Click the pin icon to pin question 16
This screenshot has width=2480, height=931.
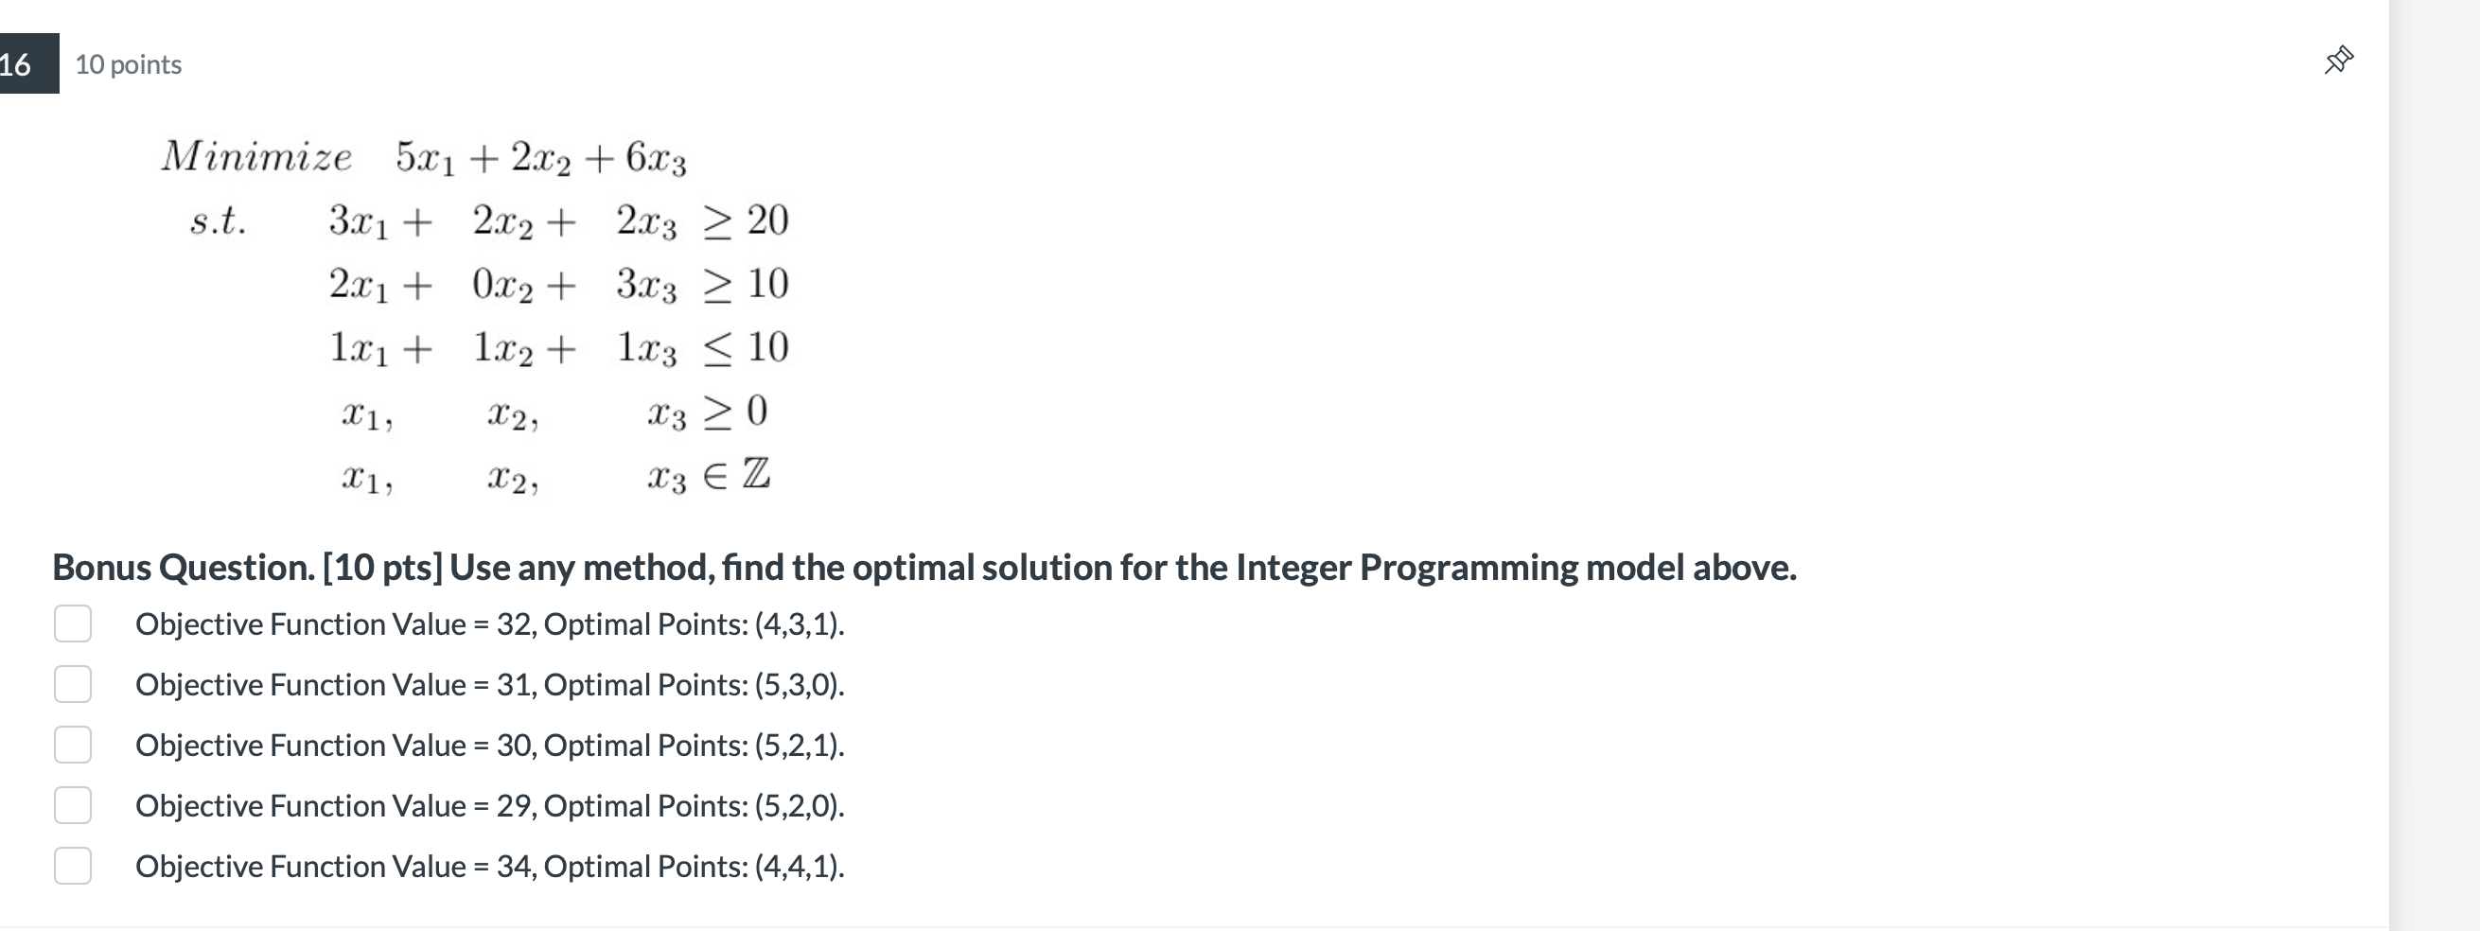[x=2339, y=60]
